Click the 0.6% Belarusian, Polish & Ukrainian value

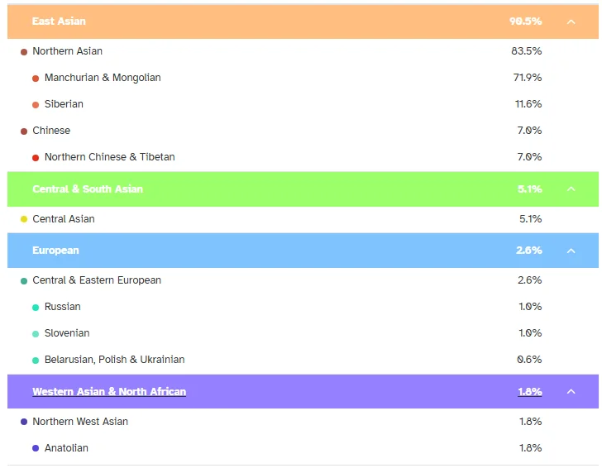529,360
